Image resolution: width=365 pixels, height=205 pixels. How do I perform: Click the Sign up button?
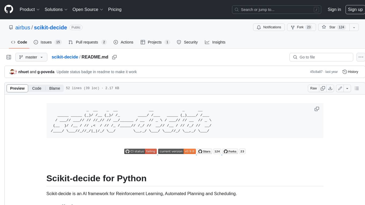[355, 9]
